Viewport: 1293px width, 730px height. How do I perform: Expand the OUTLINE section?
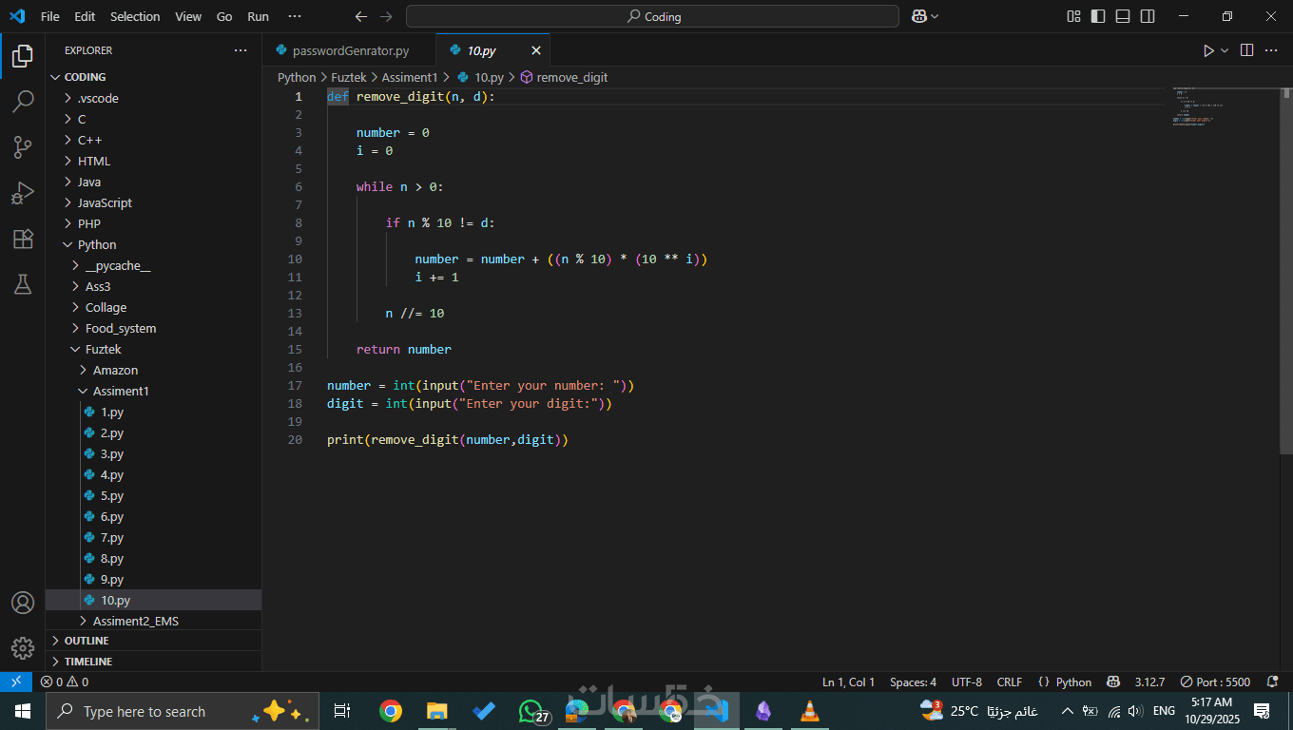coord(87,641)
